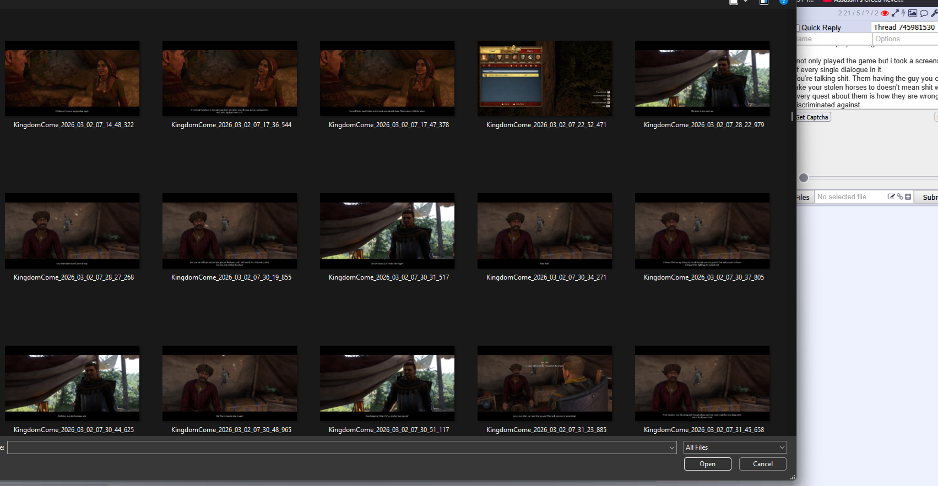Click file name label KingdomCome_2026_03_02_07_28_22_979
Image resolution: width=938 pixels, height=486 pixels.
click(x=704, y=125)
